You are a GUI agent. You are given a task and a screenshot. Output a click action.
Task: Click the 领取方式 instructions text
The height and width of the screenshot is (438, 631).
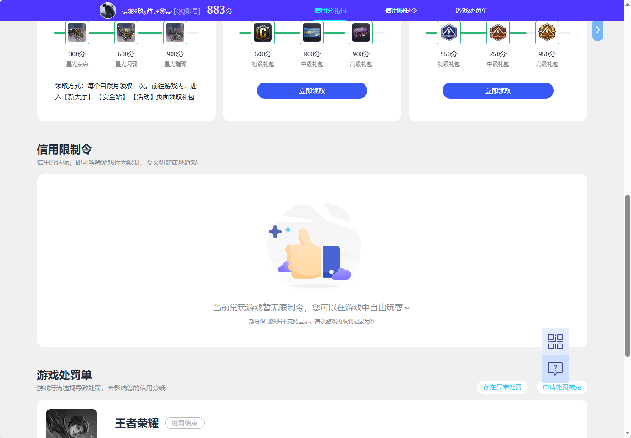(x=126, y=91)
